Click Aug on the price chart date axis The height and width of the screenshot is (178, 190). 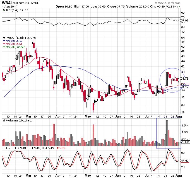179,116
